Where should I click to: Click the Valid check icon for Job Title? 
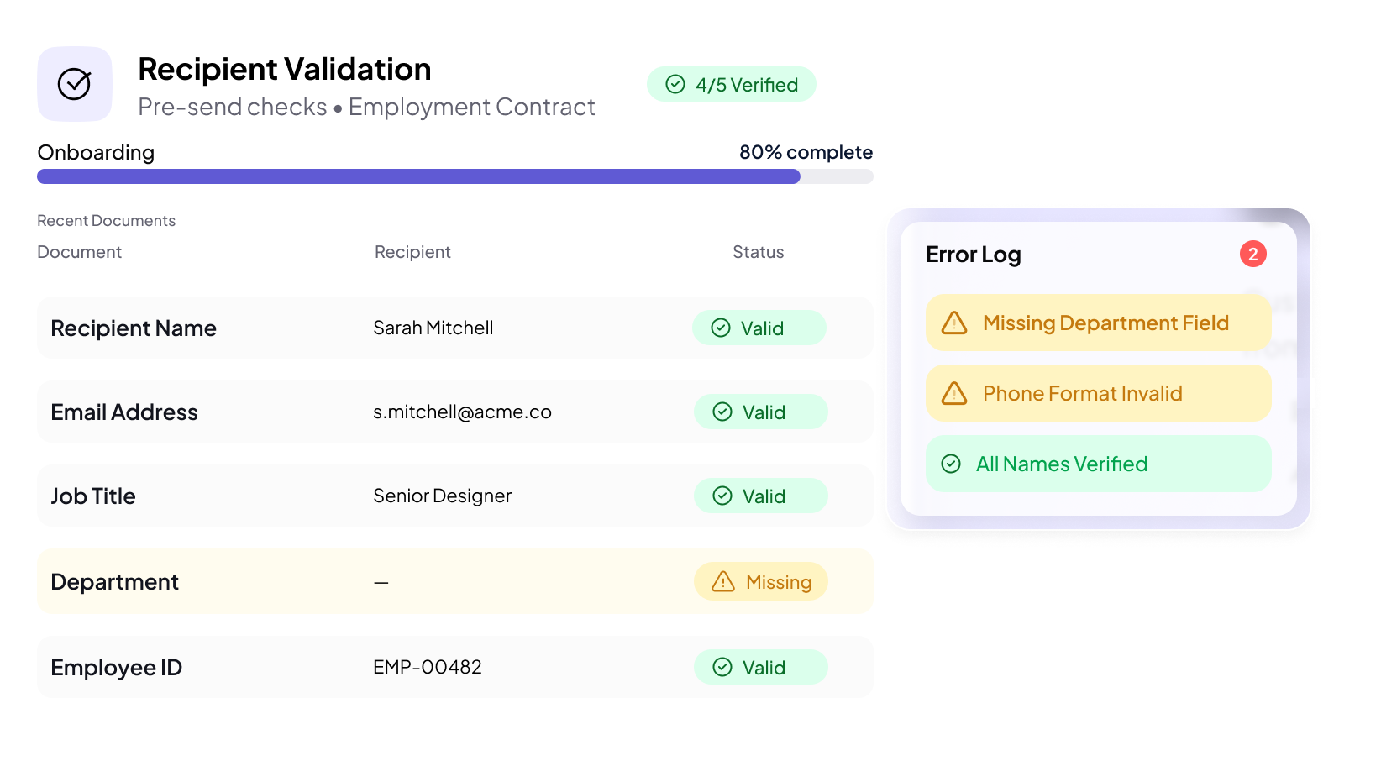[x=722, y=496]
